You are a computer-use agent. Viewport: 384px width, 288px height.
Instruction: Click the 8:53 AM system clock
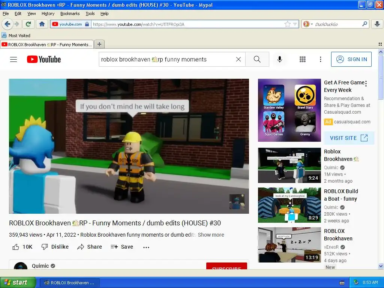click(370, 282)
